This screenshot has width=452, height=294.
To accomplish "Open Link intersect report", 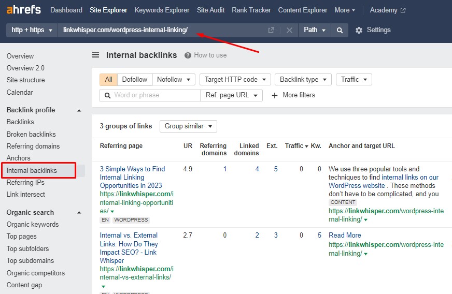I will 25,195.
